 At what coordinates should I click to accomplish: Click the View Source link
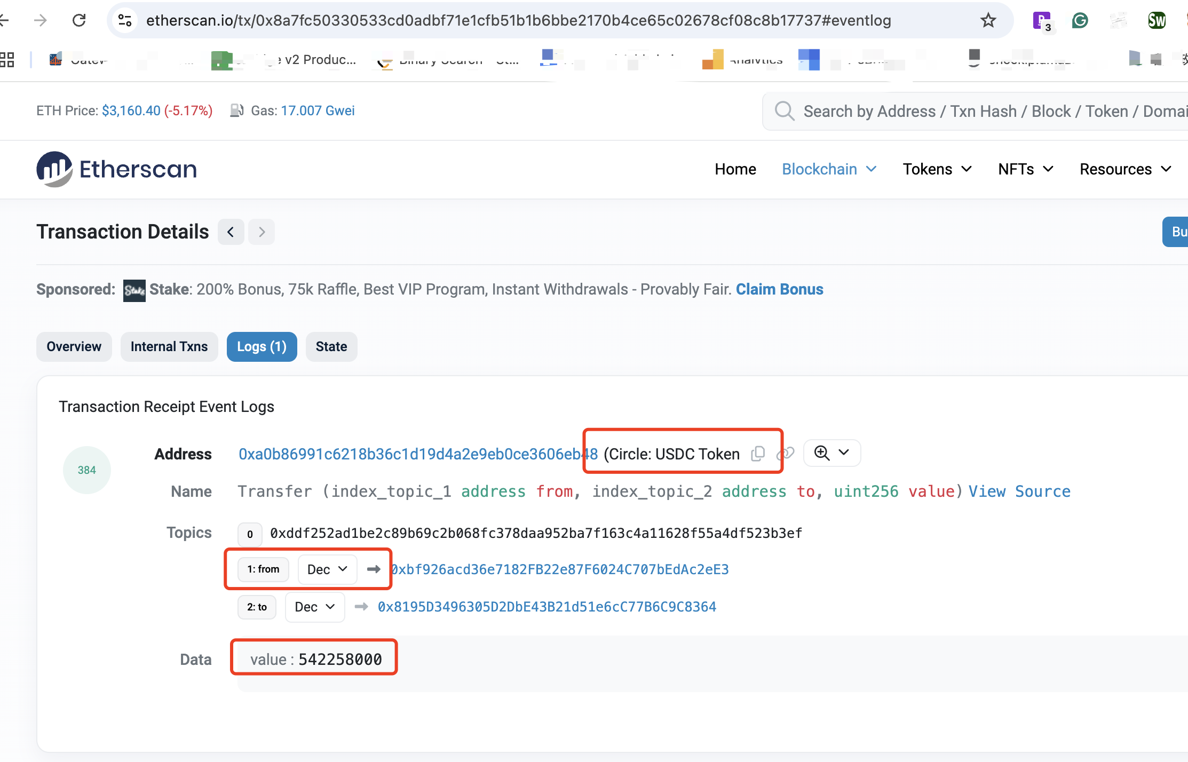point(1019,491)
